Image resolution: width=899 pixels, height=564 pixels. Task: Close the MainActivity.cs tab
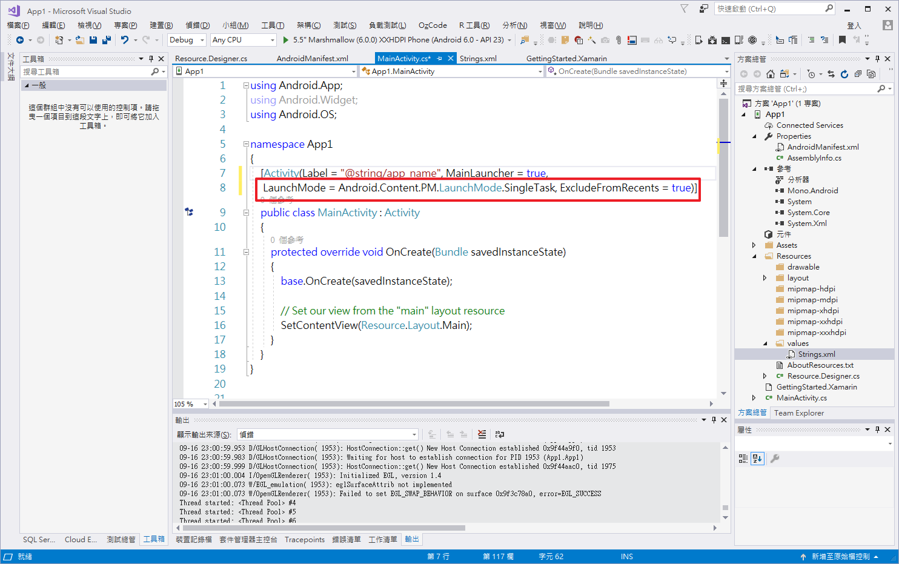point(451,59)
